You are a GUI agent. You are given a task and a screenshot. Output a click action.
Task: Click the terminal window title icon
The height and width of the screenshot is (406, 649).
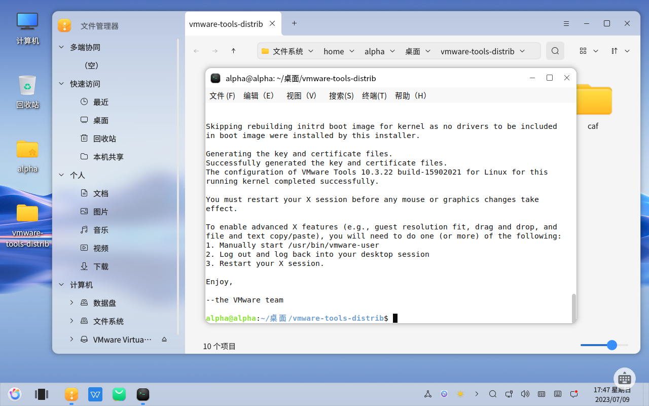pos(215,78)
